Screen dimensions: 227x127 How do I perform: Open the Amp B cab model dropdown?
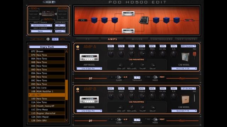click(184, 111)
